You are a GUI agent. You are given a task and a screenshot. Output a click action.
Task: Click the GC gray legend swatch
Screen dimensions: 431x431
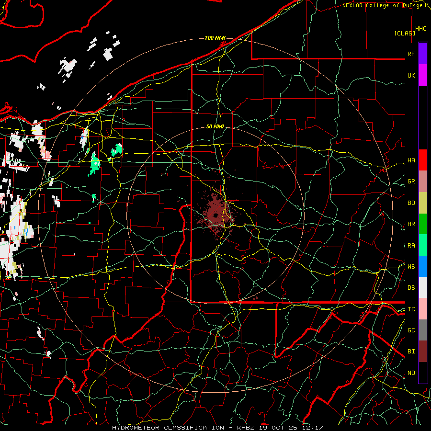[x=423, y=330]
